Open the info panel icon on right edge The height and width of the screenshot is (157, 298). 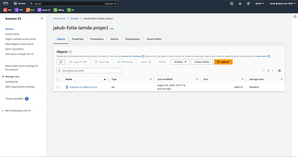[x=295, y=17]
